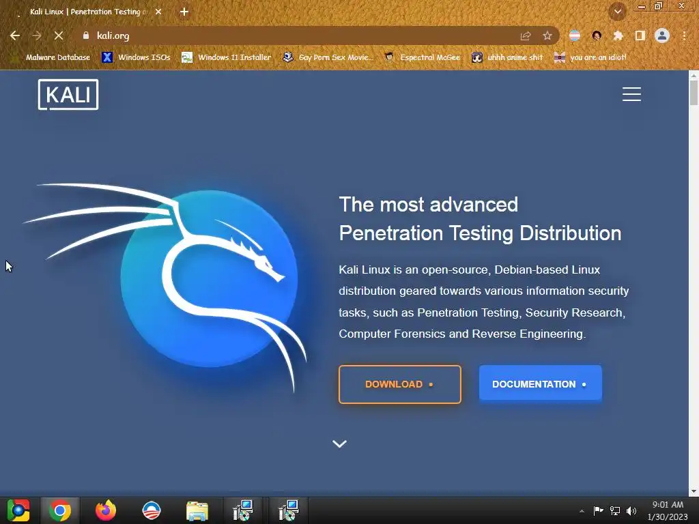Close the Kali Linux tab
The image size is (699, 524).
158,12
